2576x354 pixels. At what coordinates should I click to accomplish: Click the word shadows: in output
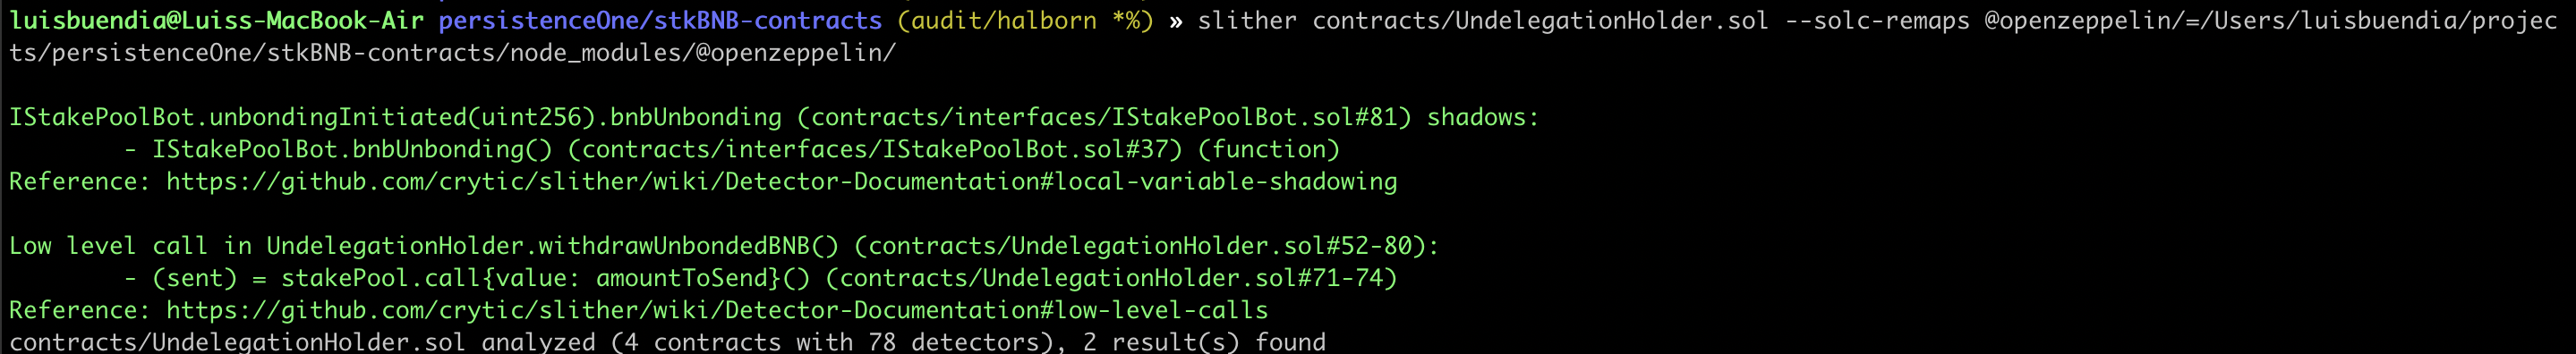1483,117
